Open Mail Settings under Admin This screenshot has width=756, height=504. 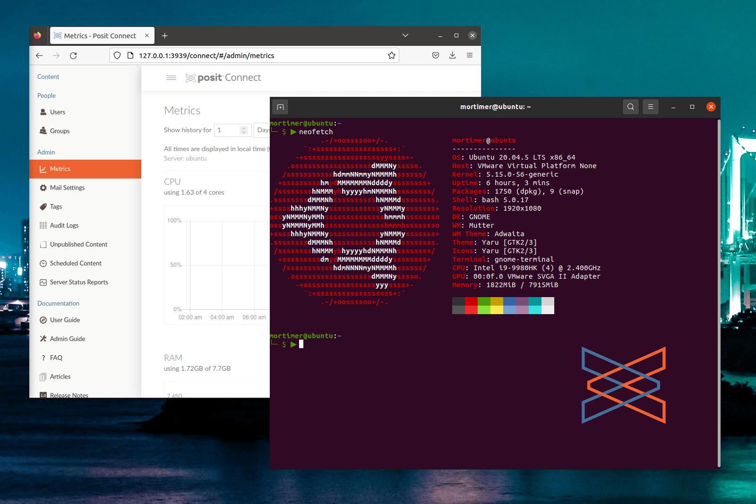[x=68, y=188]
